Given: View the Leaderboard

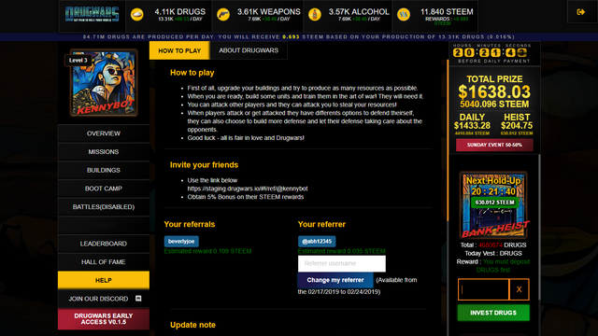Looking at the screenshot, I should pyautogui.click(x=104, y=244).
